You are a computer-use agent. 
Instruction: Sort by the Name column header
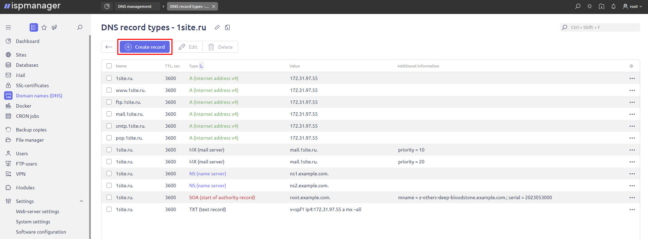coord(121,66)
